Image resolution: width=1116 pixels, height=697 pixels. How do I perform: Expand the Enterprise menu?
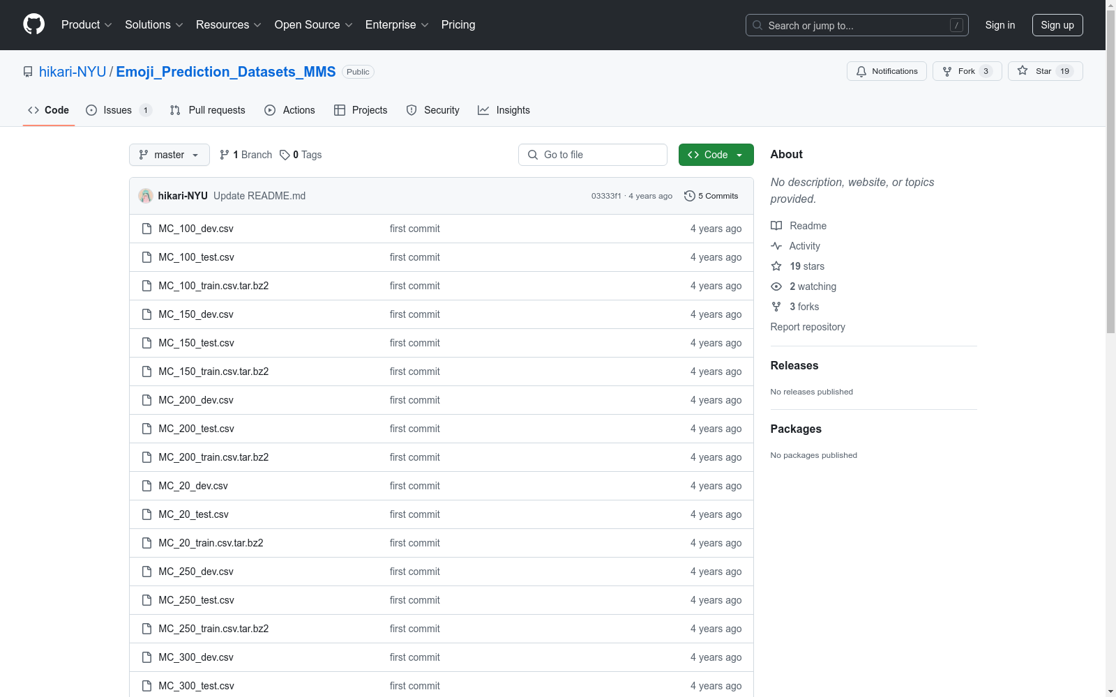[397, 25]
